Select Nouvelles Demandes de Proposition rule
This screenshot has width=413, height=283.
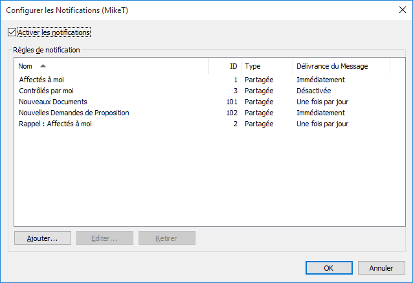(x=74, y=113)
